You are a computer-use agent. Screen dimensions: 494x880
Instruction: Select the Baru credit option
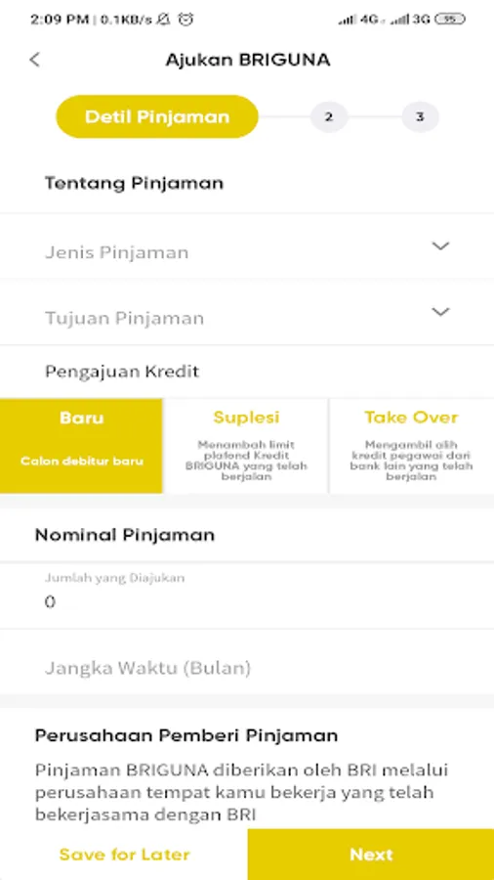click(82, 446)
